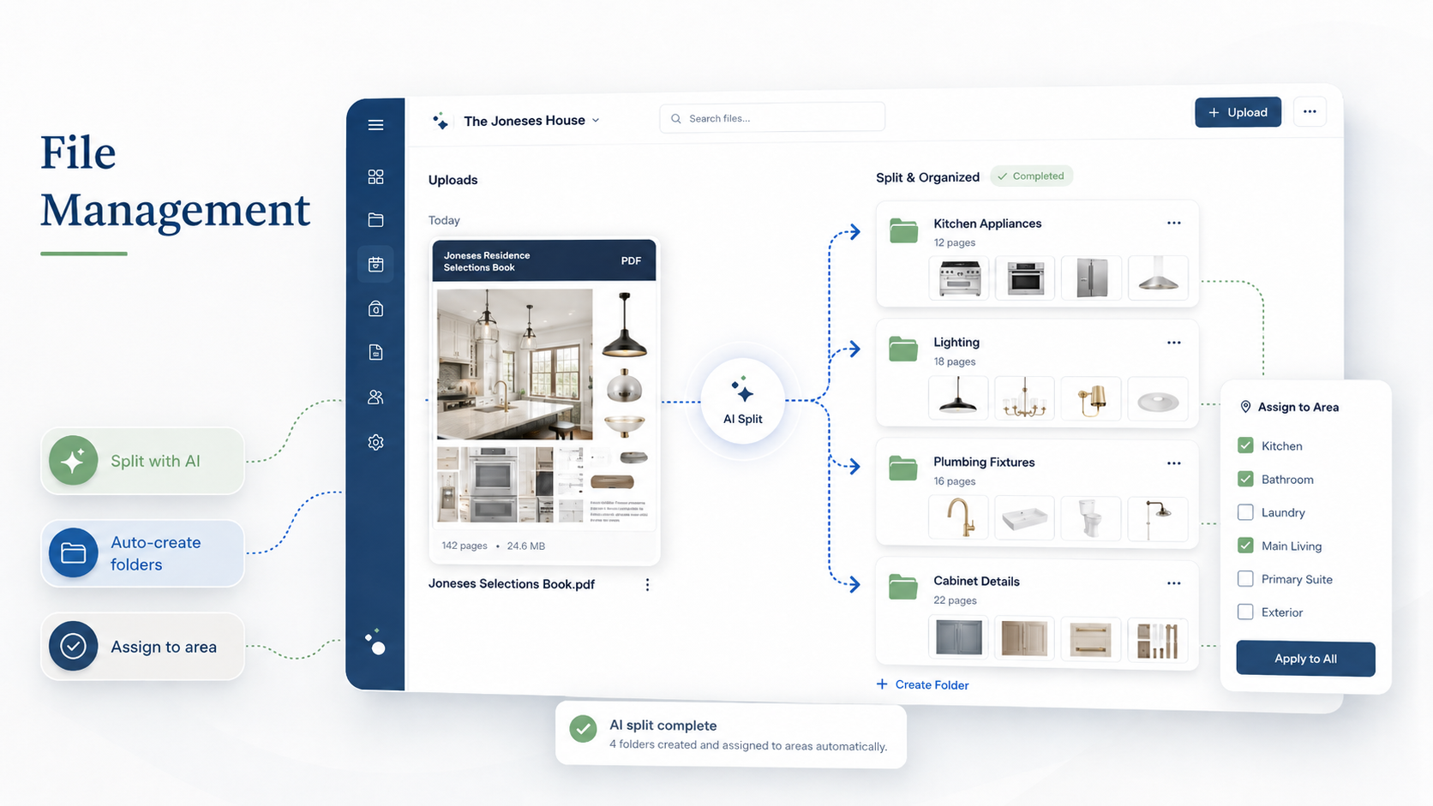Open Cabinet Details folder options menu
The image size is (1433, 806).
click(x=1173, y=582)
